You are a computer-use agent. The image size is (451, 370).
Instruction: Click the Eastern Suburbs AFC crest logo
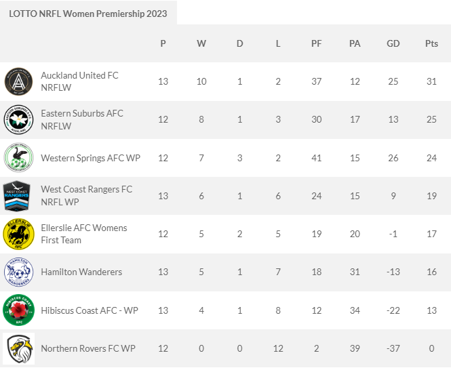click(18, 120)
